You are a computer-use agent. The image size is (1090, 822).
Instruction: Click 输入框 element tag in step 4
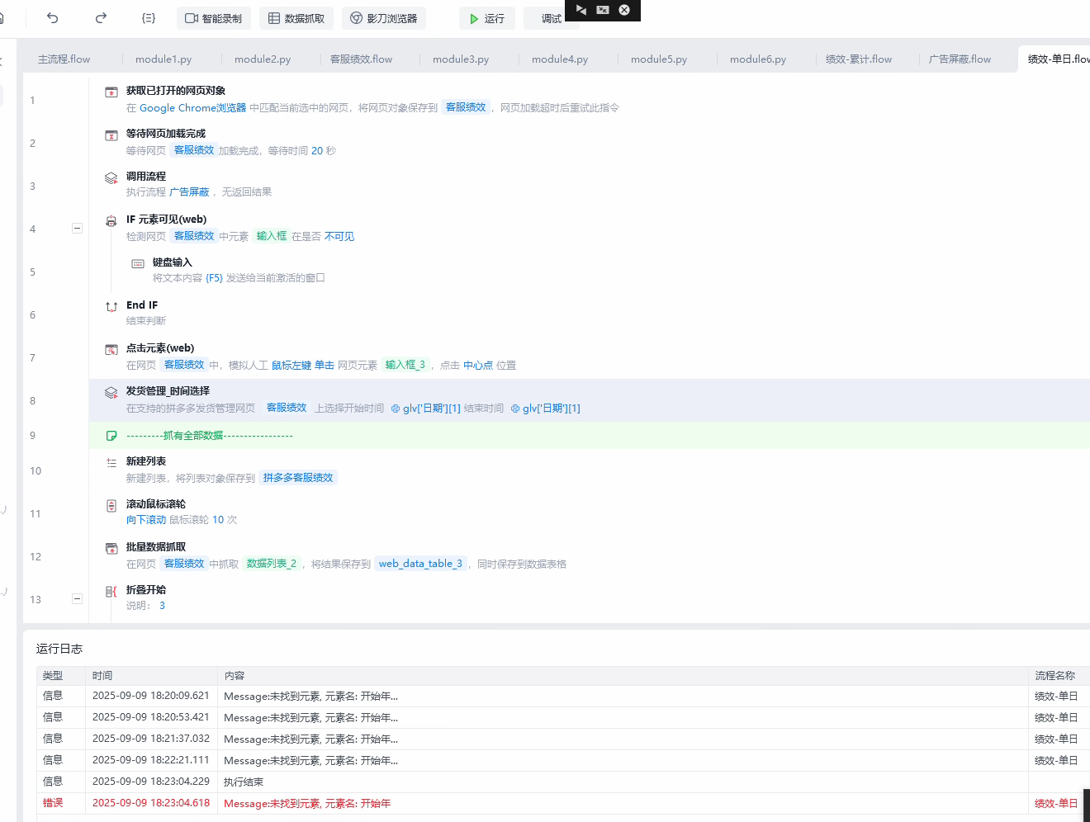[x=272, y=236]
